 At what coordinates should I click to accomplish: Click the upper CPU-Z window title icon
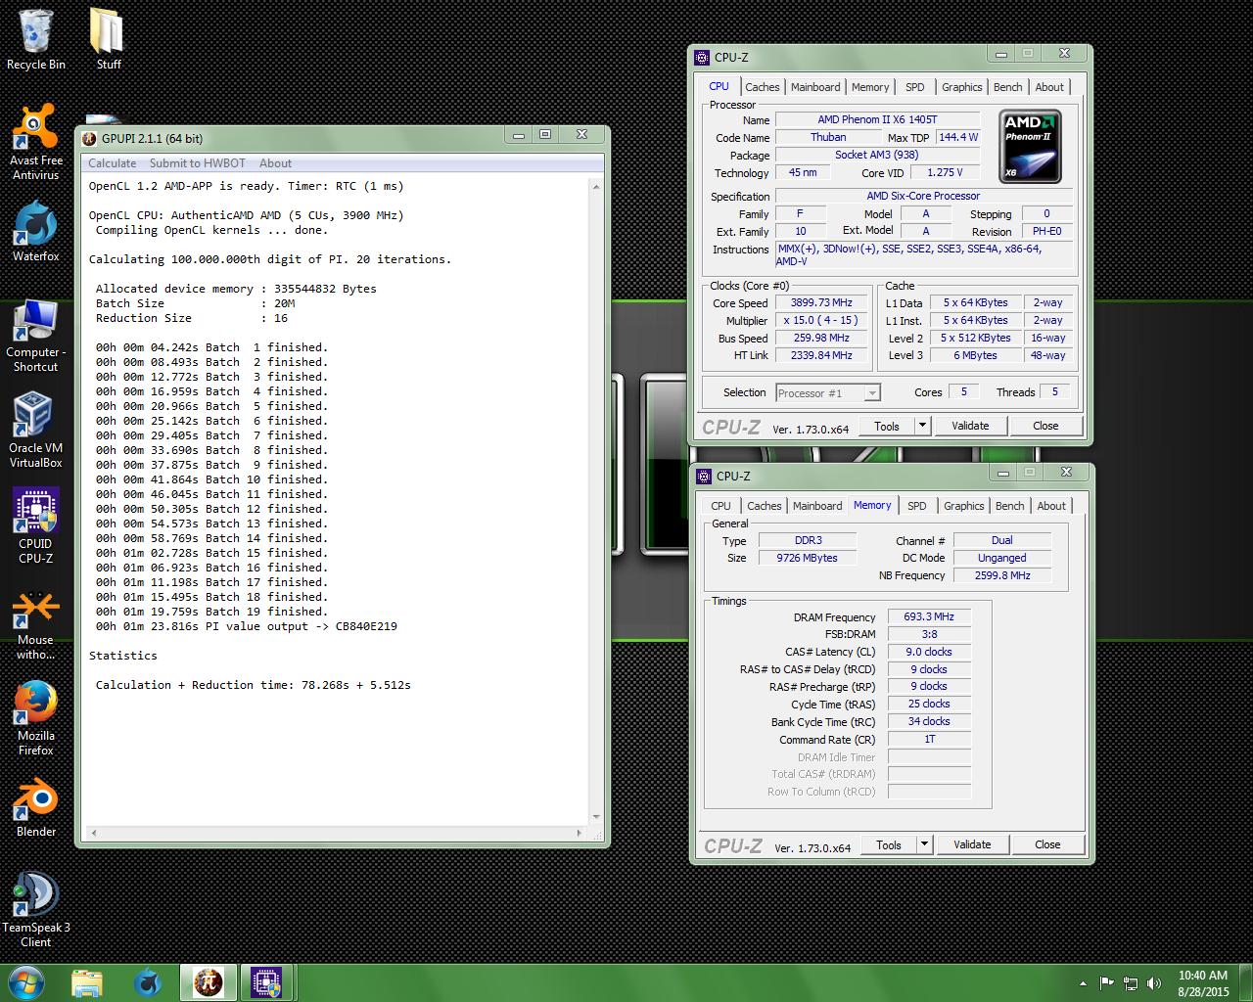point(702,58)
